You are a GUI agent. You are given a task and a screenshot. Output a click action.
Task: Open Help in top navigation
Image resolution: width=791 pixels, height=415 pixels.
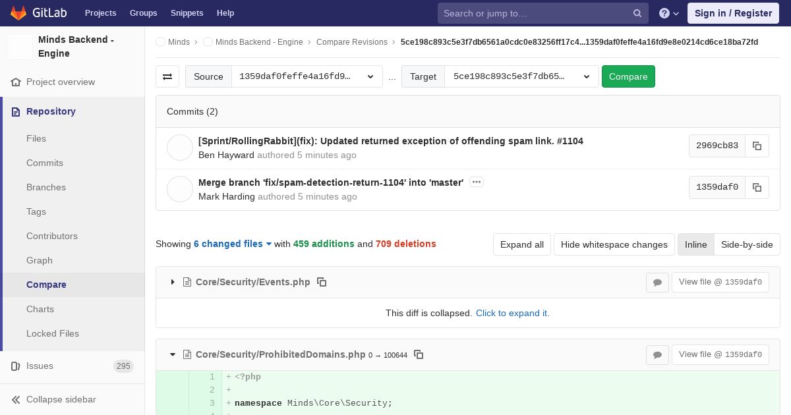(225, 13)
